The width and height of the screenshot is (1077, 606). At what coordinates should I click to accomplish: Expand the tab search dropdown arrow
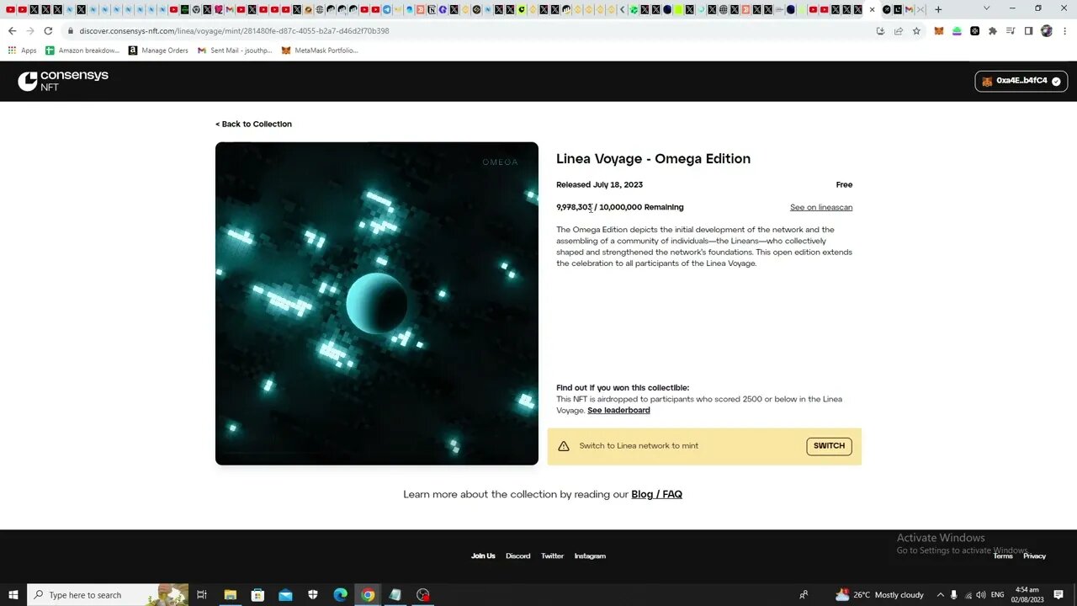987,8
